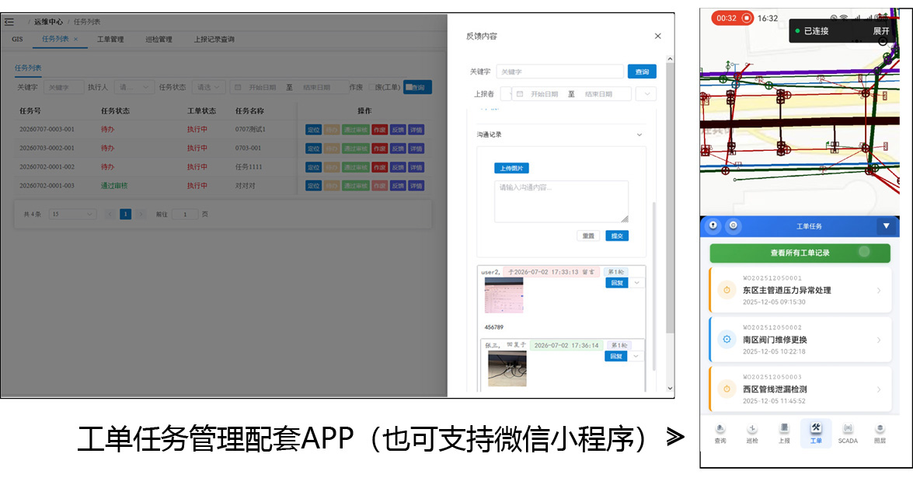The image size is (913, 478).
Task: Open the 上报者 dropdown
Action: click(505, 94)
